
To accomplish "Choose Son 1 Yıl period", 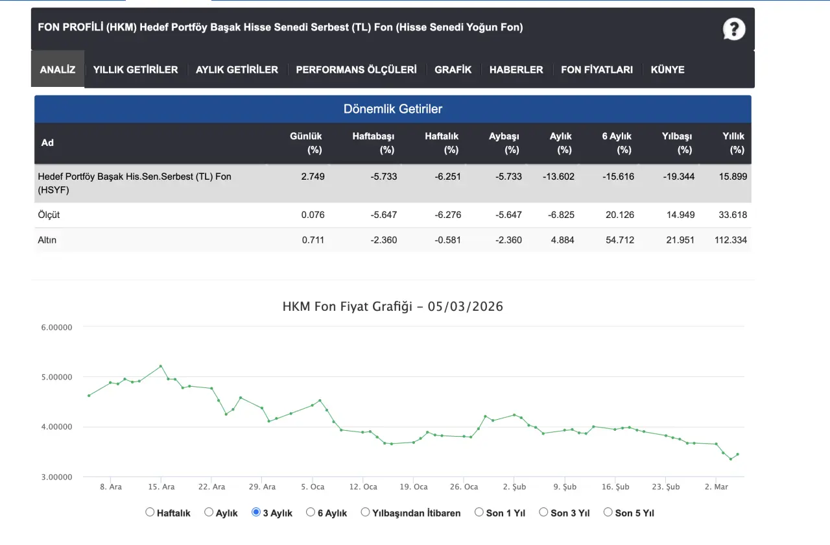I will 479,512.
